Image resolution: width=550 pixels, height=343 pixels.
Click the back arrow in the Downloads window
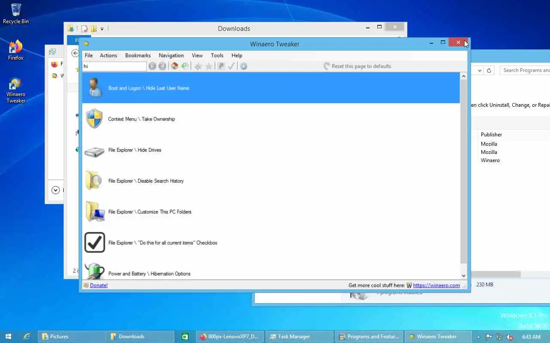point(75,53)
